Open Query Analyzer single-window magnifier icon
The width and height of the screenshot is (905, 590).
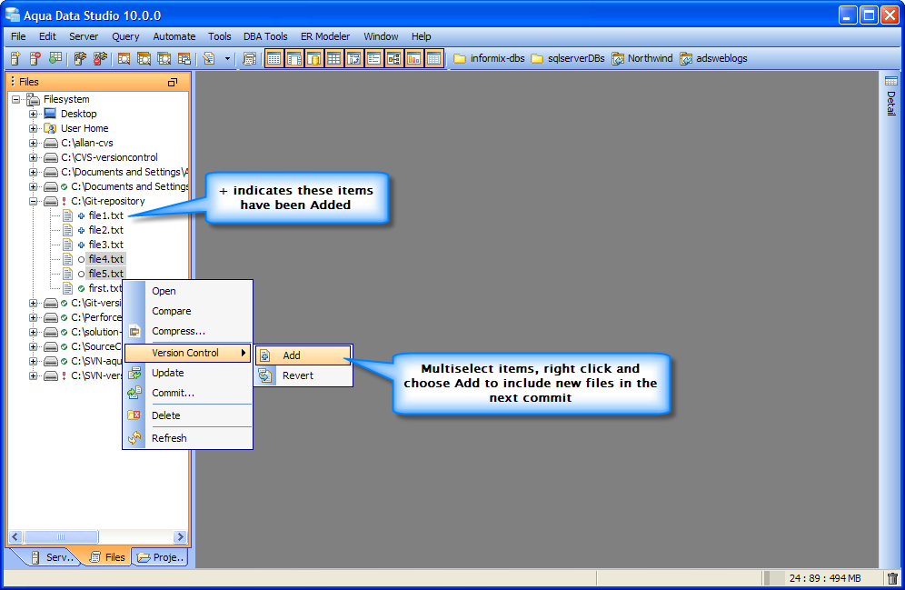pyautogui.click(x=124, y=58)
